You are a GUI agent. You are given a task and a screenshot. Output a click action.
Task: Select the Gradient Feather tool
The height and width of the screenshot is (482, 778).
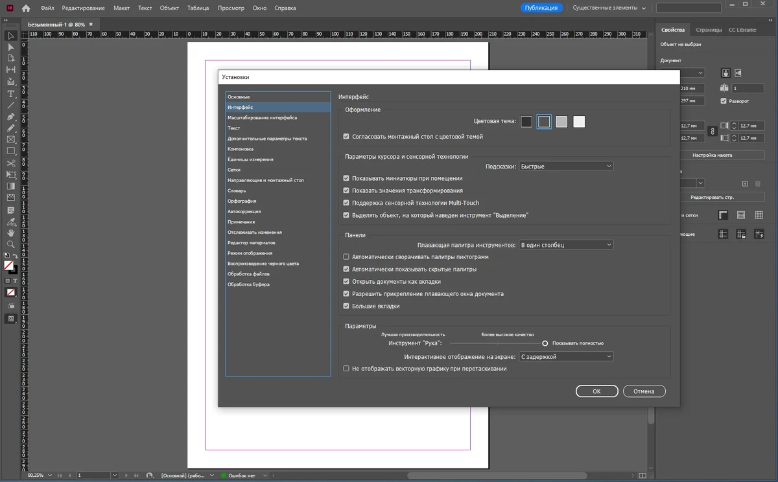coord(11,197)
